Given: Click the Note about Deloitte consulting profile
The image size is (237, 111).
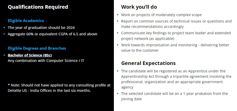Looking at the screenshot, I should click(59, 88).
